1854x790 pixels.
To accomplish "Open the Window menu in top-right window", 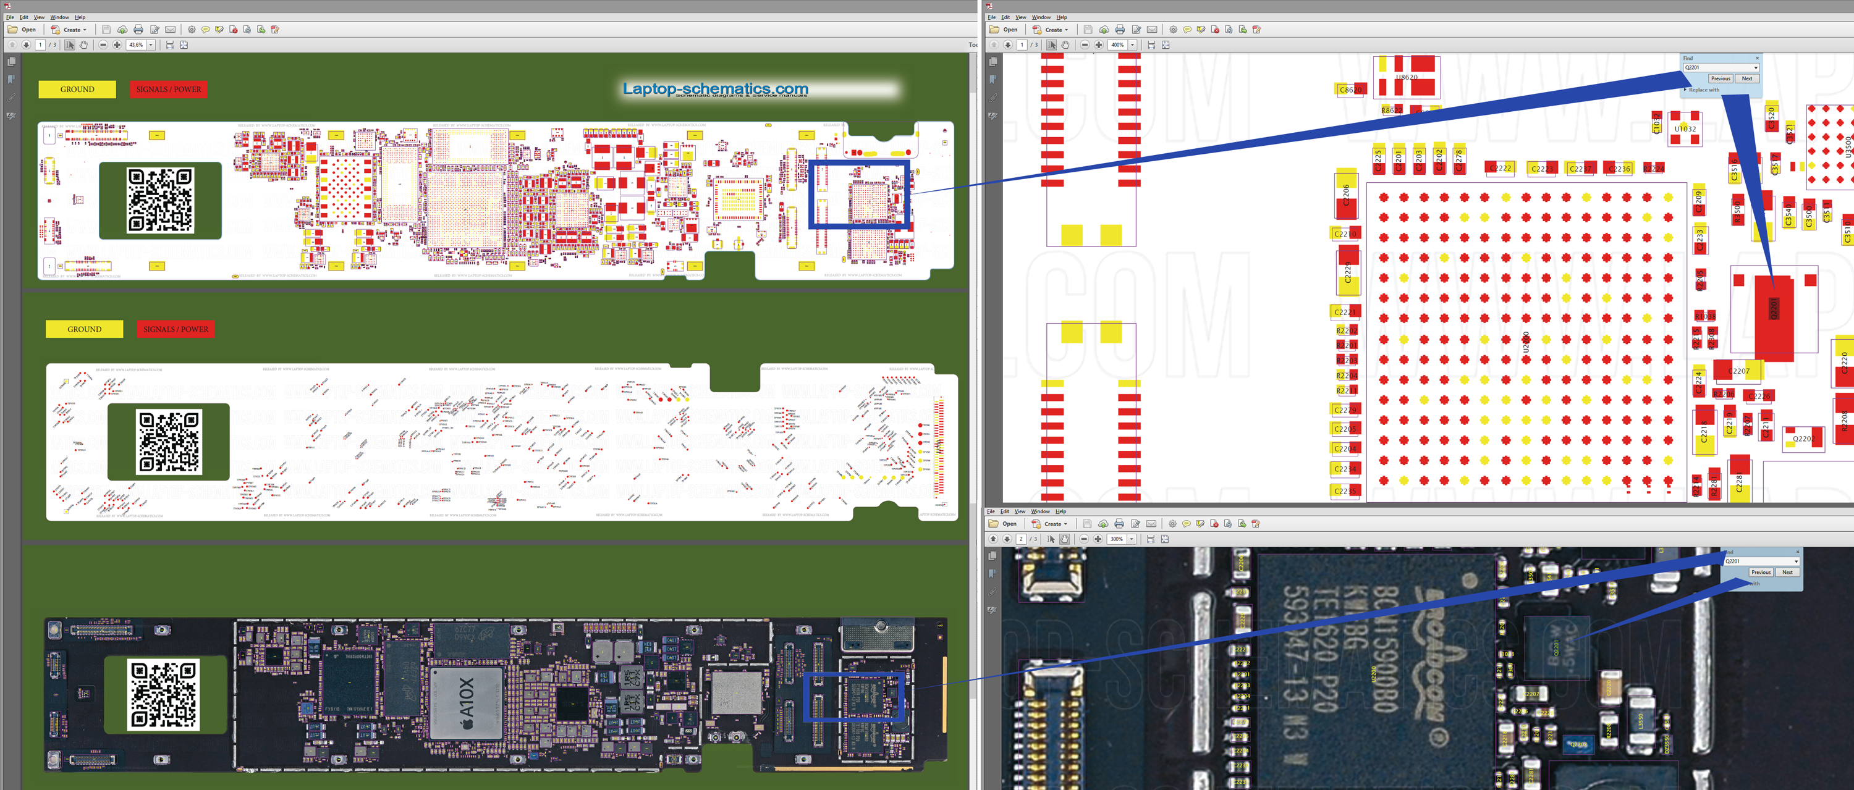I will point(1041,17).
